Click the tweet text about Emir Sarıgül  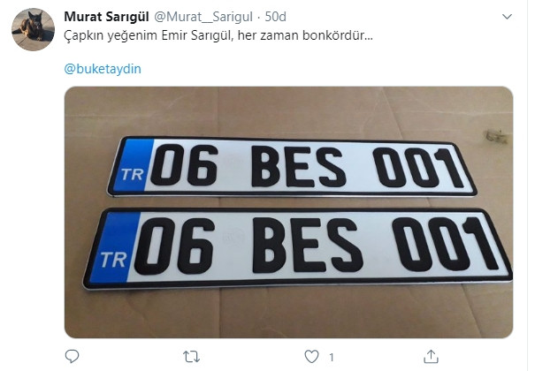click(218, 35)
